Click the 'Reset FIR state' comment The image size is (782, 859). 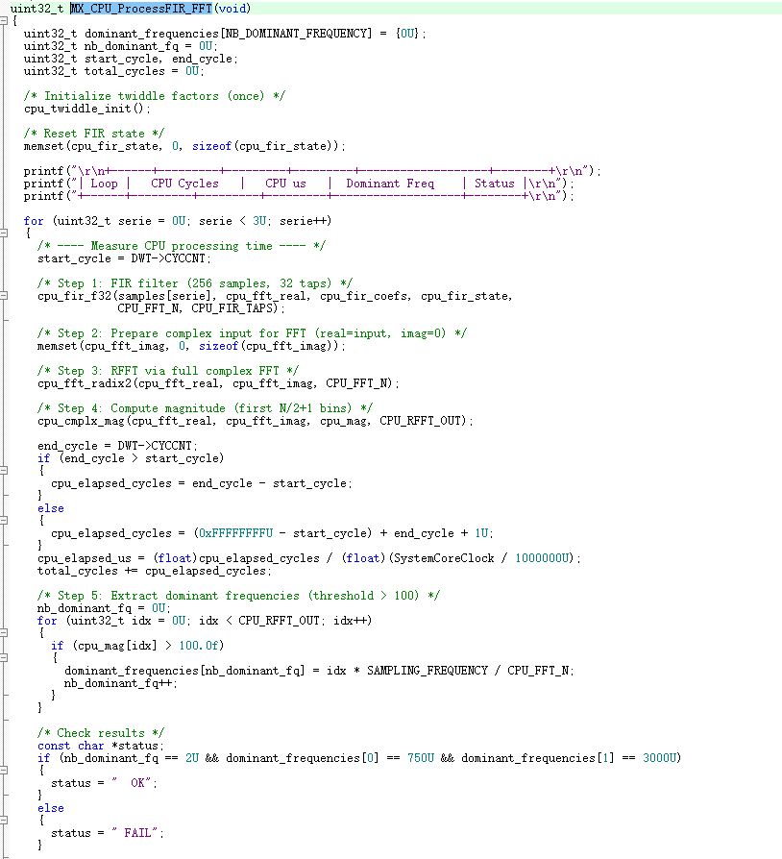click(94, 134)
